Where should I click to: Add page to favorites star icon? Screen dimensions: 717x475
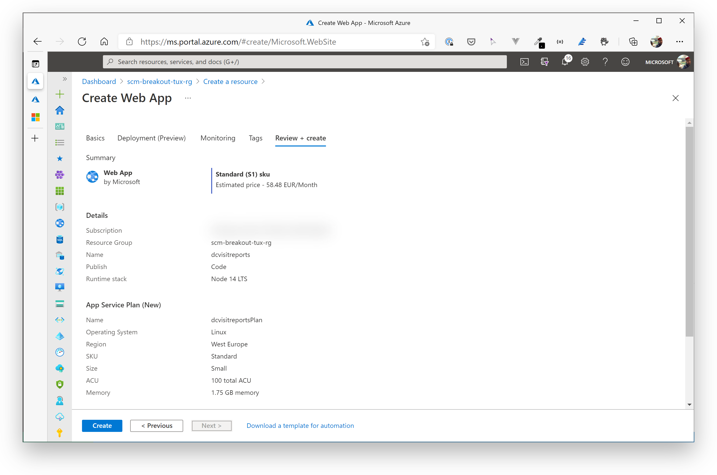pos(425,42)
